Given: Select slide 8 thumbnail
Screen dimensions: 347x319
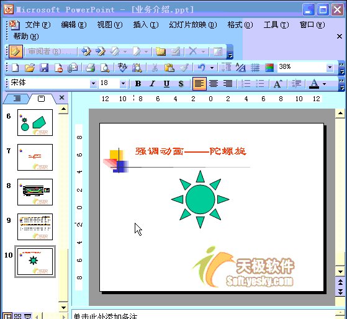Looking at the screenshot, I should pyautogui.click(x=35, y=192).
